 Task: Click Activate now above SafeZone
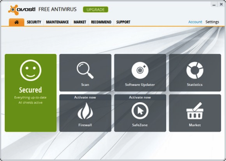[140, 97]
